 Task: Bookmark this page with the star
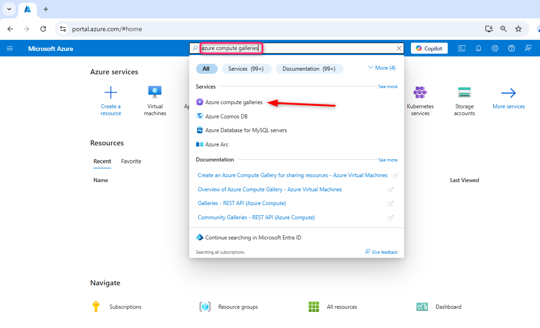(x=518, y=29)
